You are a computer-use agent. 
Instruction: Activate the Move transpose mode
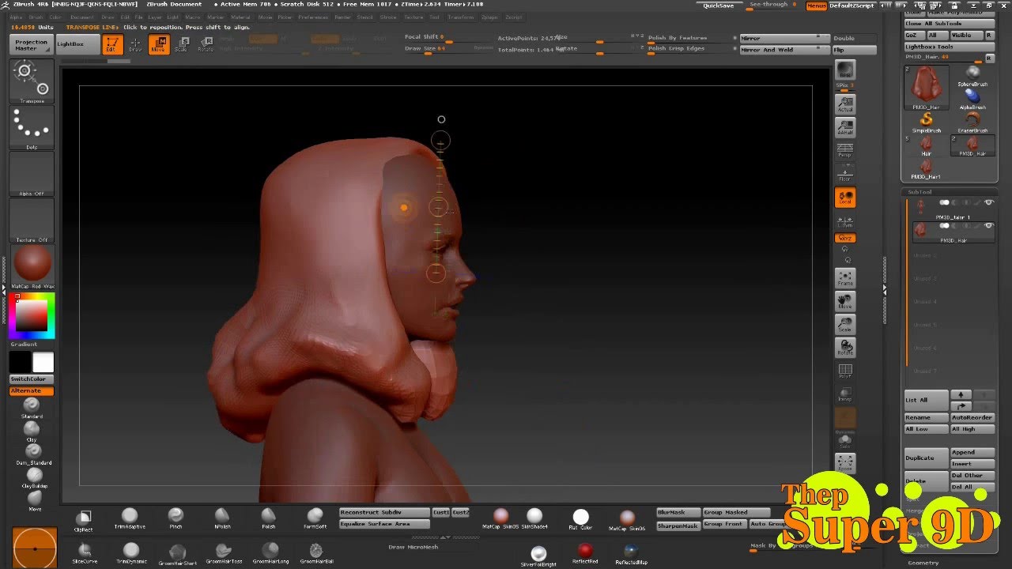coord(158,44)
